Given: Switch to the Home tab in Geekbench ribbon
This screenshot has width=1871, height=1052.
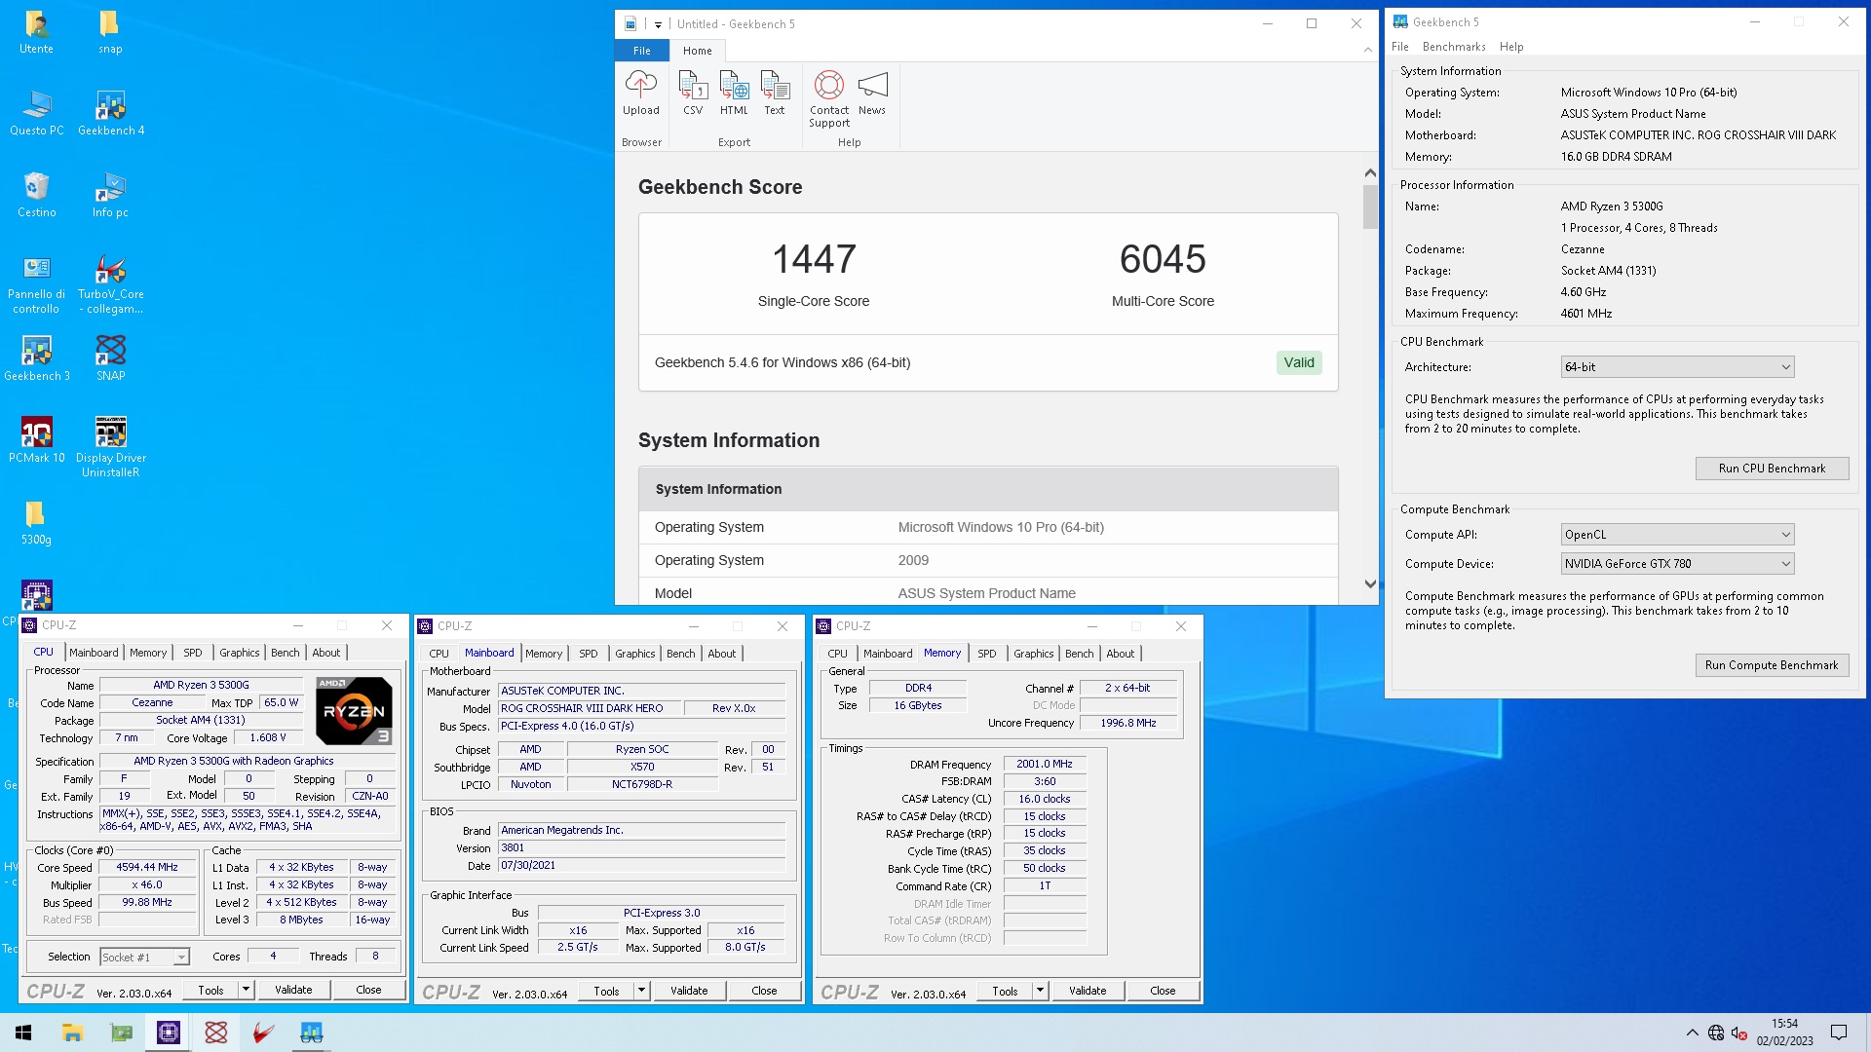Looking at the screenshot, I should point(697,51).
